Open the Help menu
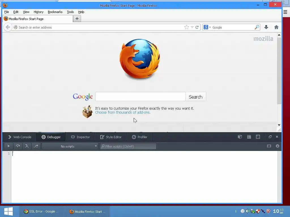The image size is (290, 217). [x=81, y=12]
